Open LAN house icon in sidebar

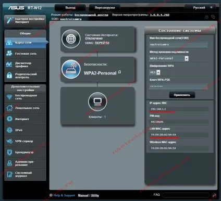pos(9,108)
